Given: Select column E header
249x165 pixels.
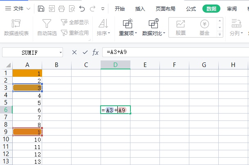Looking at the screenshot, I should click(145, 65).
